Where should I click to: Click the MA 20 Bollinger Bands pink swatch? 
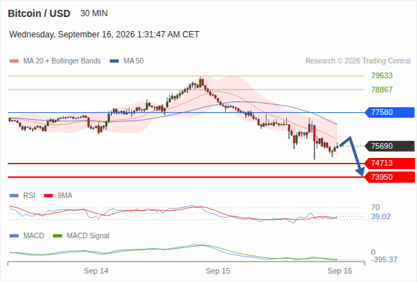[x=14, y=61]
